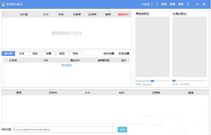Click the tiger app logo icon

pos(4,4)
